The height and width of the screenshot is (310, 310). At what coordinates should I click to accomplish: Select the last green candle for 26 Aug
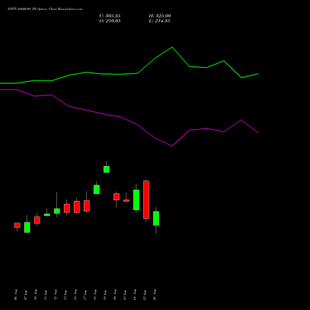point(156,218)
